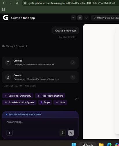Click path /app/project/frontend/src/lib/mock.ts
Viewport: 119px width, 146px height.
click(x=34, y=65)
